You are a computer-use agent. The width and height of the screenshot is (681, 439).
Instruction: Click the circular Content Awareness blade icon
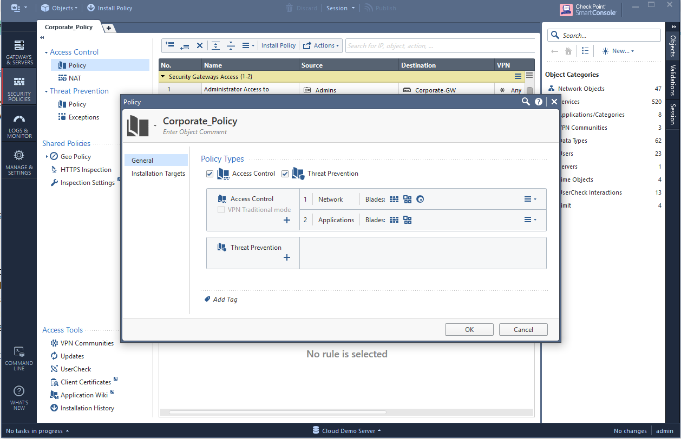click(x=420, y=199)
